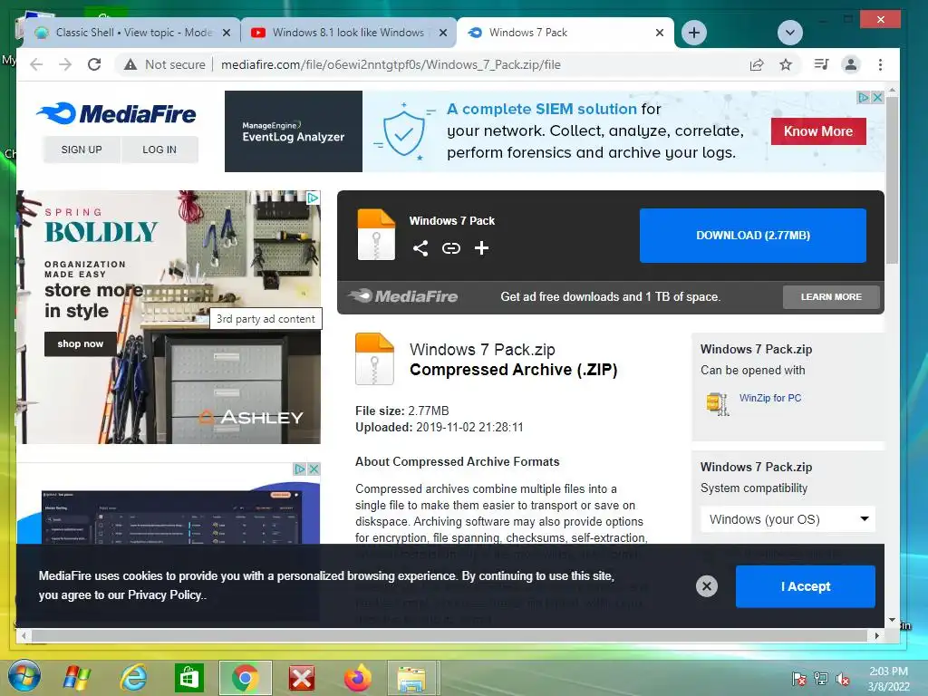Image resolution: width=928 pixels, height=696 pixels.
Task: Click the LOG IN button
Action: point(159,150)
